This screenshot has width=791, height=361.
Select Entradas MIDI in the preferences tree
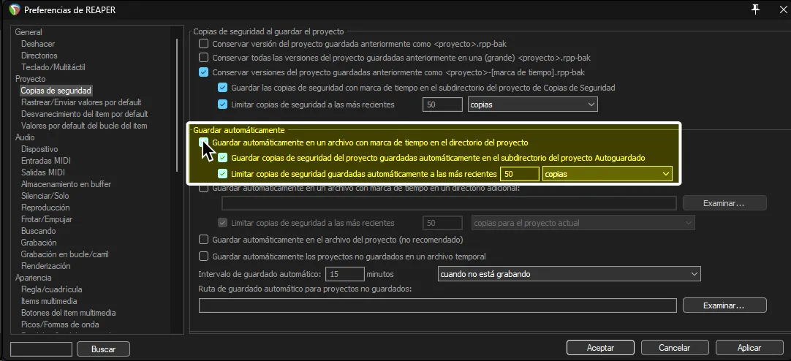click(x=46, y=161)
